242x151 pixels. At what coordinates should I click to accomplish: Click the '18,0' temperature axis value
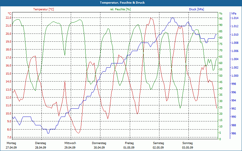pyautogui.click(x=8, y=50)
